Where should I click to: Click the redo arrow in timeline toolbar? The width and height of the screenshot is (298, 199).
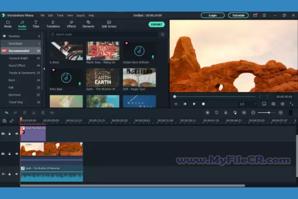click(15, 112)
